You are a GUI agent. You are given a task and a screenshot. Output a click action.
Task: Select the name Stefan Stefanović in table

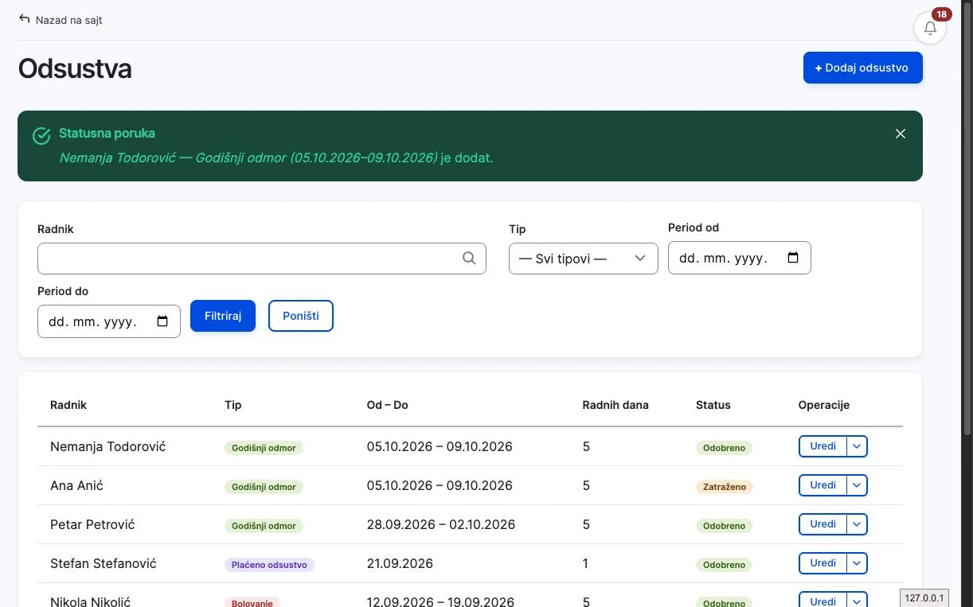coord(104,563)
